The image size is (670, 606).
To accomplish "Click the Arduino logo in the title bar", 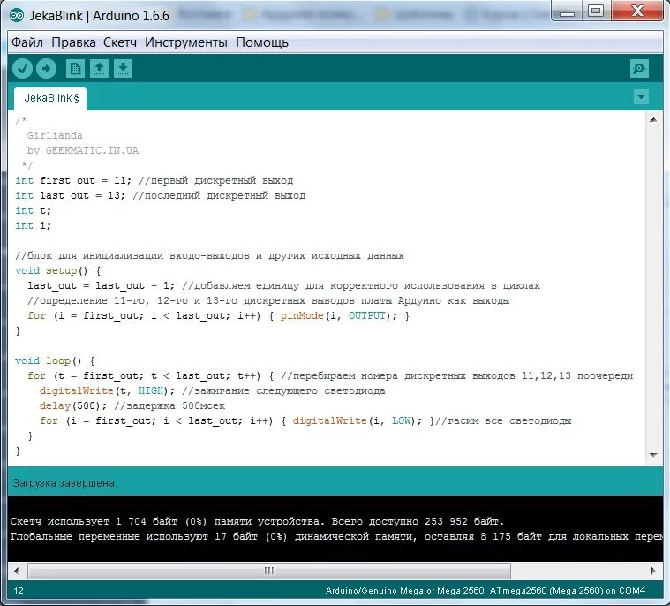I will (17, 16).
